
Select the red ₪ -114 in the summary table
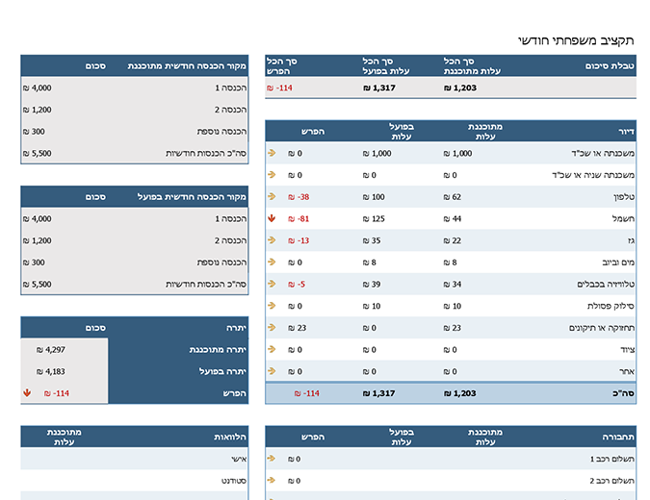pos(280,87)
